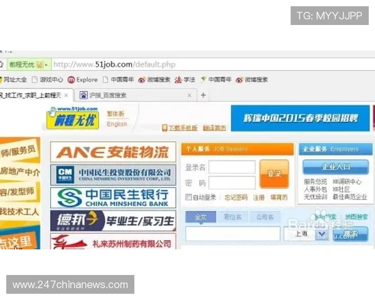Close the 沪指_百度搜索 tab
375x300 pixels.
tap(189, 96)
